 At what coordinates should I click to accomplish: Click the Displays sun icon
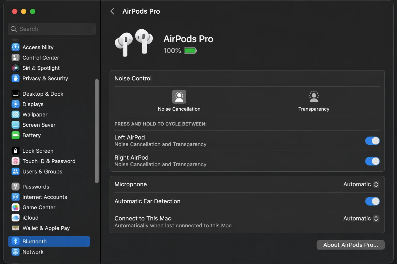pyautogui.click(x=16, y=104)
